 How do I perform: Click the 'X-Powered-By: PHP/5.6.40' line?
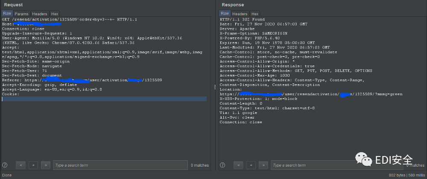[250, 38]
